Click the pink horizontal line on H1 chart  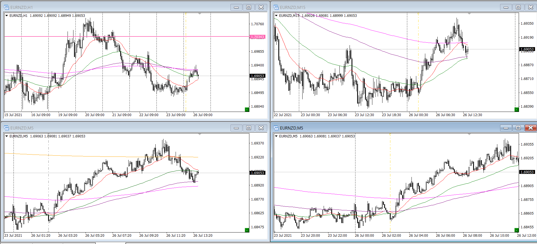pos(127,36)
